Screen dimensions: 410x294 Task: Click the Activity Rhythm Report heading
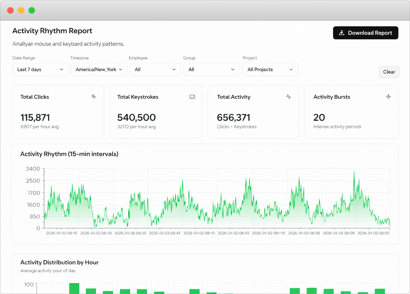coord(52,31)
